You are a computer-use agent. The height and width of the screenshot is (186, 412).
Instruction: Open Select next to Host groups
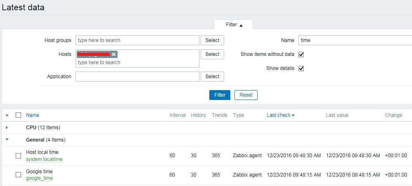tap(212, 40)
